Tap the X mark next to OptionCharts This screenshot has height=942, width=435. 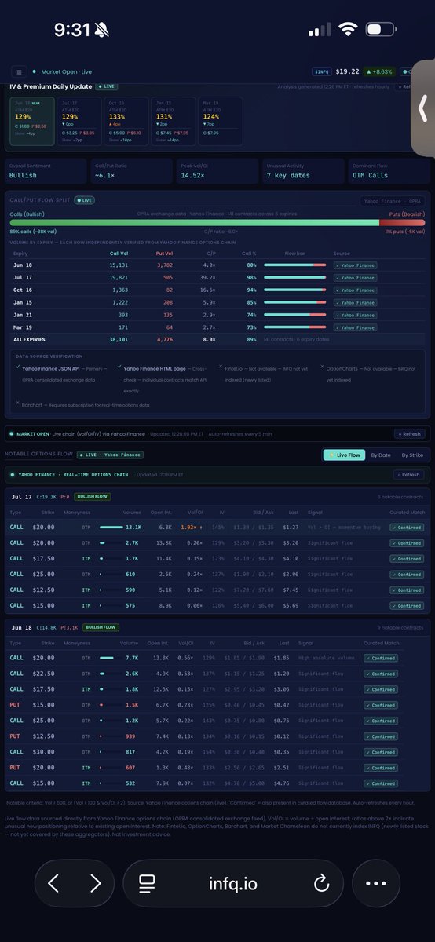(322, 367)
